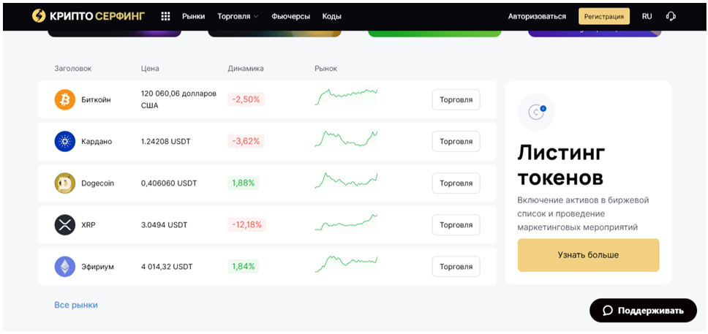Click the -12,18% change badge
The height and width of the screenshot is (334, 708).
(247, 225)
